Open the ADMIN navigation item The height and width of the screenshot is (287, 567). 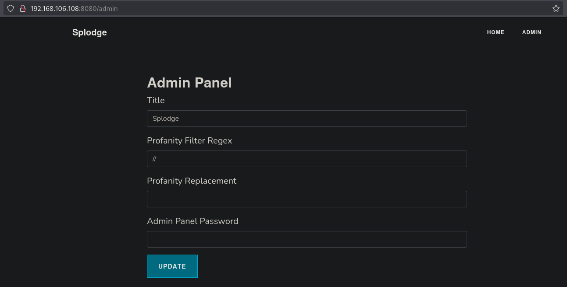[x=531, y=32]
